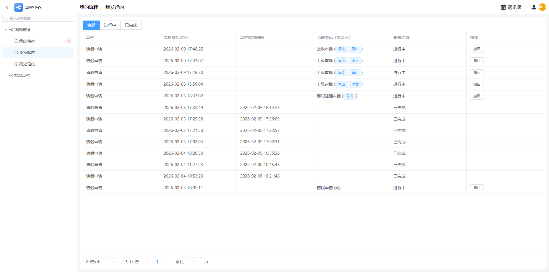Image resolution: width=549 pixels, height=272 pixels.
Task: Click the previous page arrow
Action: (148, 262)
